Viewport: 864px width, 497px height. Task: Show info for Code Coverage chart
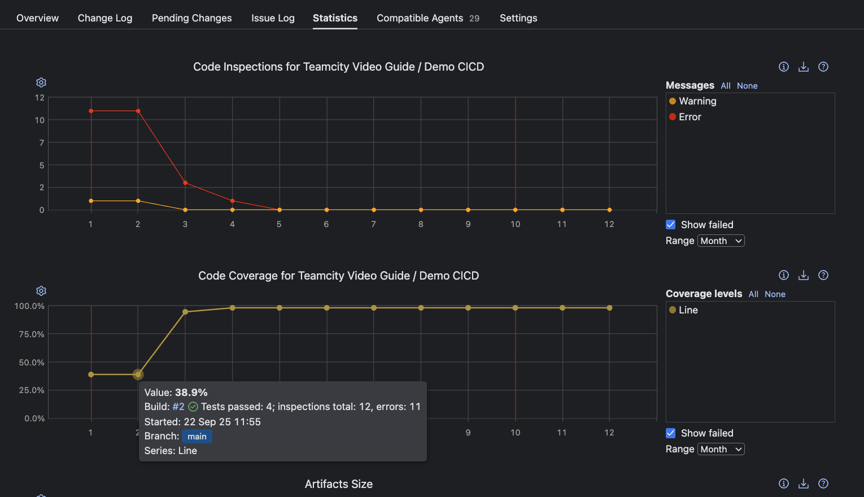783,275
